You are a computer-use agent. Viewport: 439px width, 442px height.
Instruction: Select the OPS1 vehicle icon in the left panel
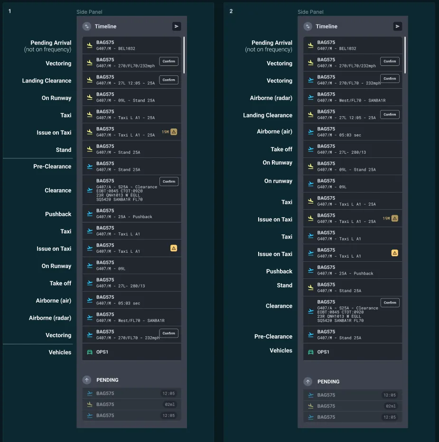pyautogui.click(x=90, y=352)
